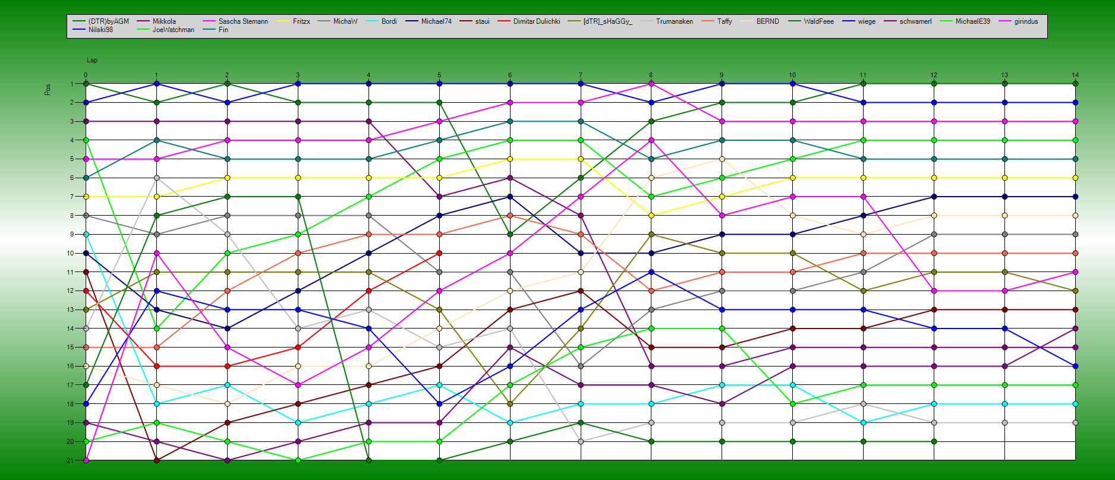Click the lap 0 position 21 marker
This screenshot has height=480, width=1115.
86,460
